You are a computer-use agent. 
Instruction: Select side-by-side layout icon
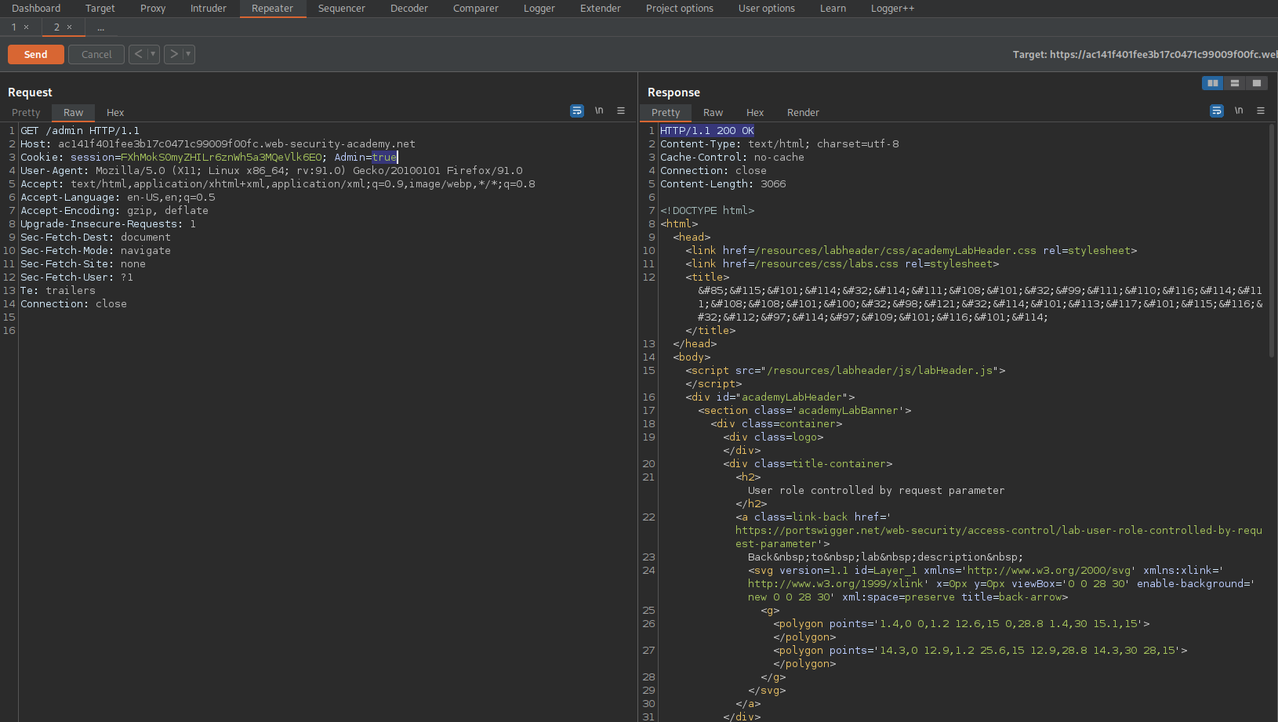pos(1213,83)
